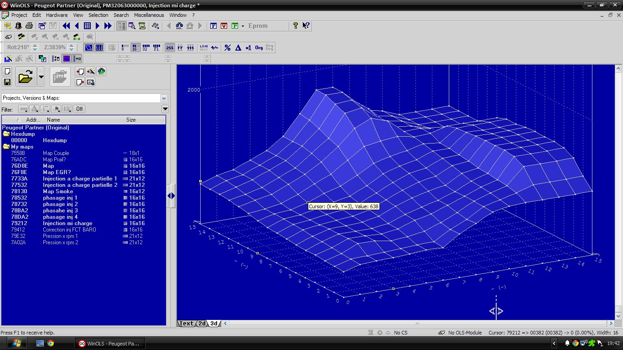Click the save floppy disk icon
623x350 pixels.
coord(7,82)
